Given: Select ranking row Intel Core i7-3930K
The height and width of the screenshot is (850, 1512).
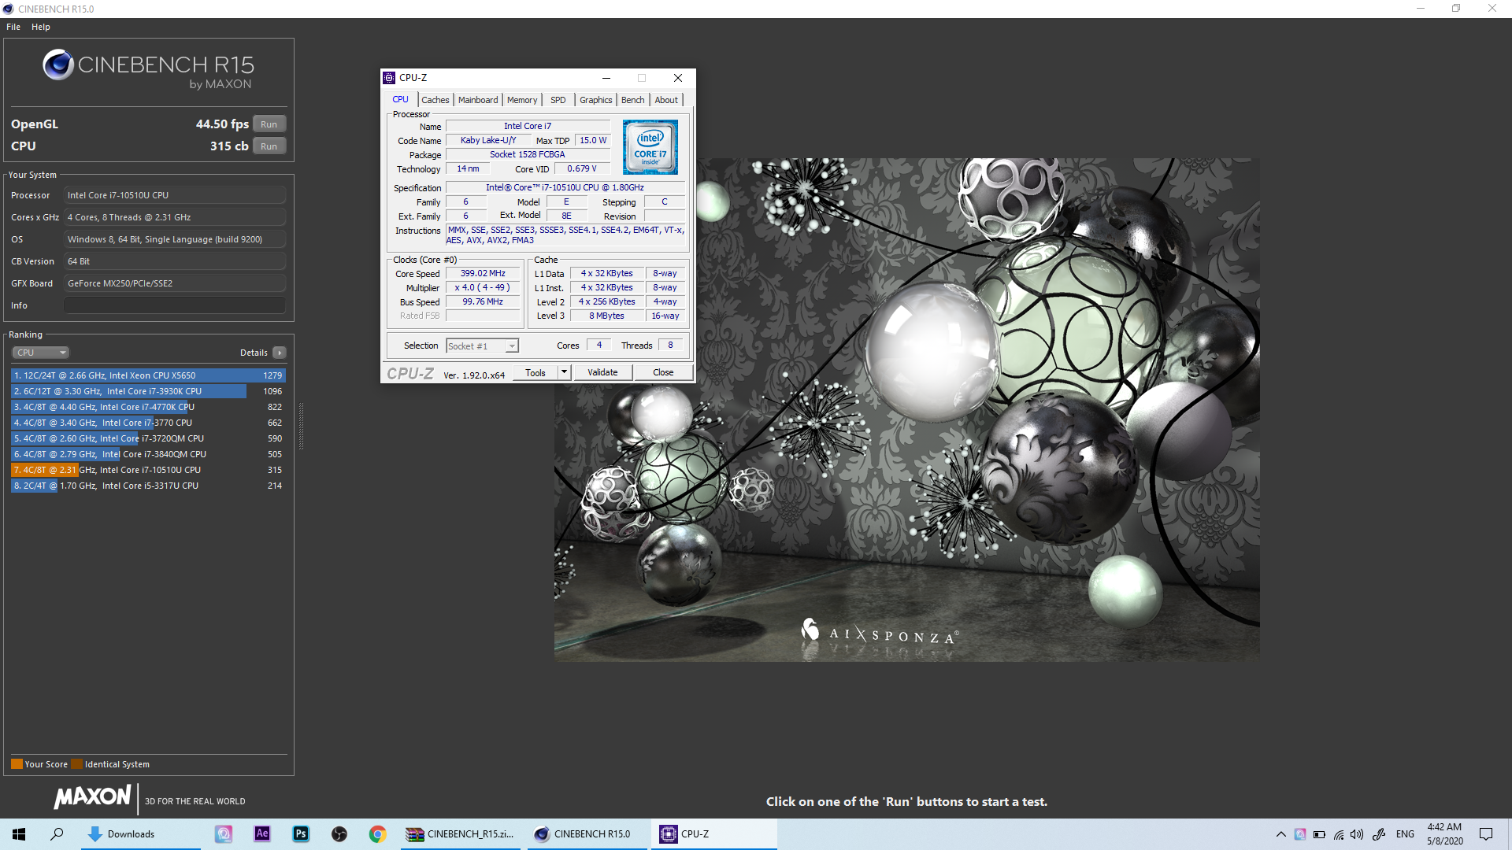Looking at the screenshot, I should (148, 391).
